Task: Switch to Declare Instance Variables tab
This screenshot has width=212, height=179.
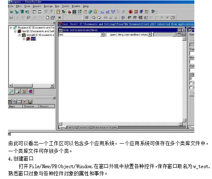Action: click(104, 128)
